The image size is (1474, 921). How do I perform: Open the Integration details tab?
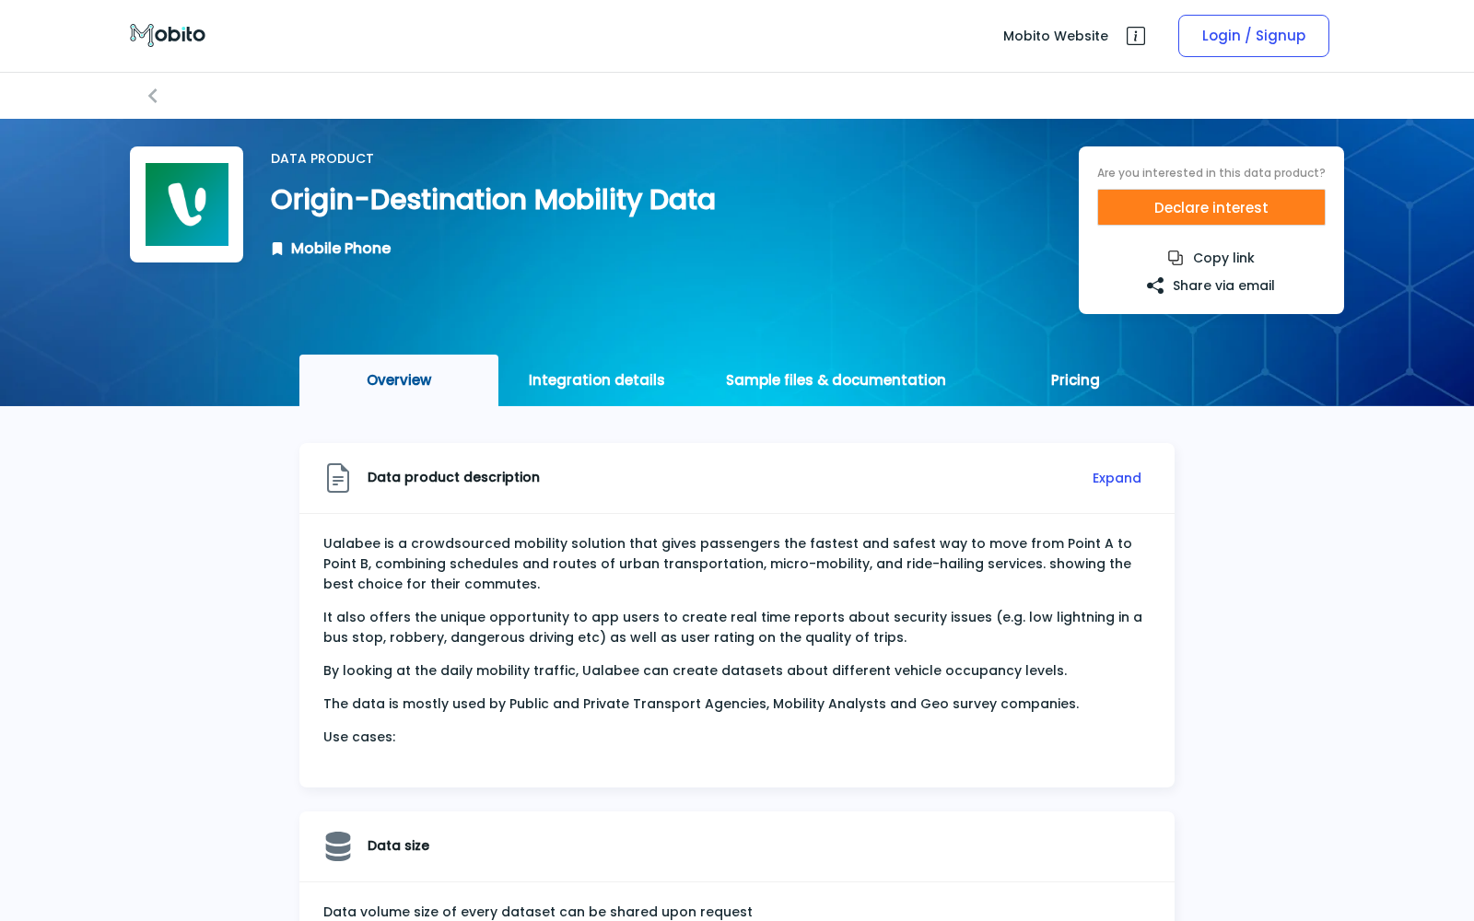[x=597, y=380]
